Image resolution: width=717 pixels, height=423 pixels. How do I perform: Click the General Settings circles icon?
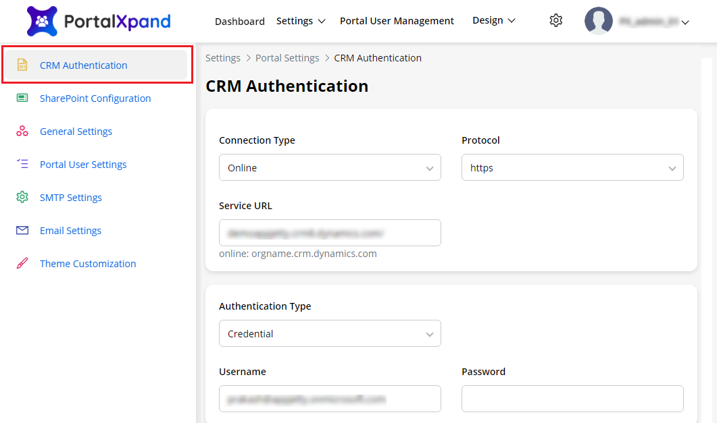(x=22, y=132)
